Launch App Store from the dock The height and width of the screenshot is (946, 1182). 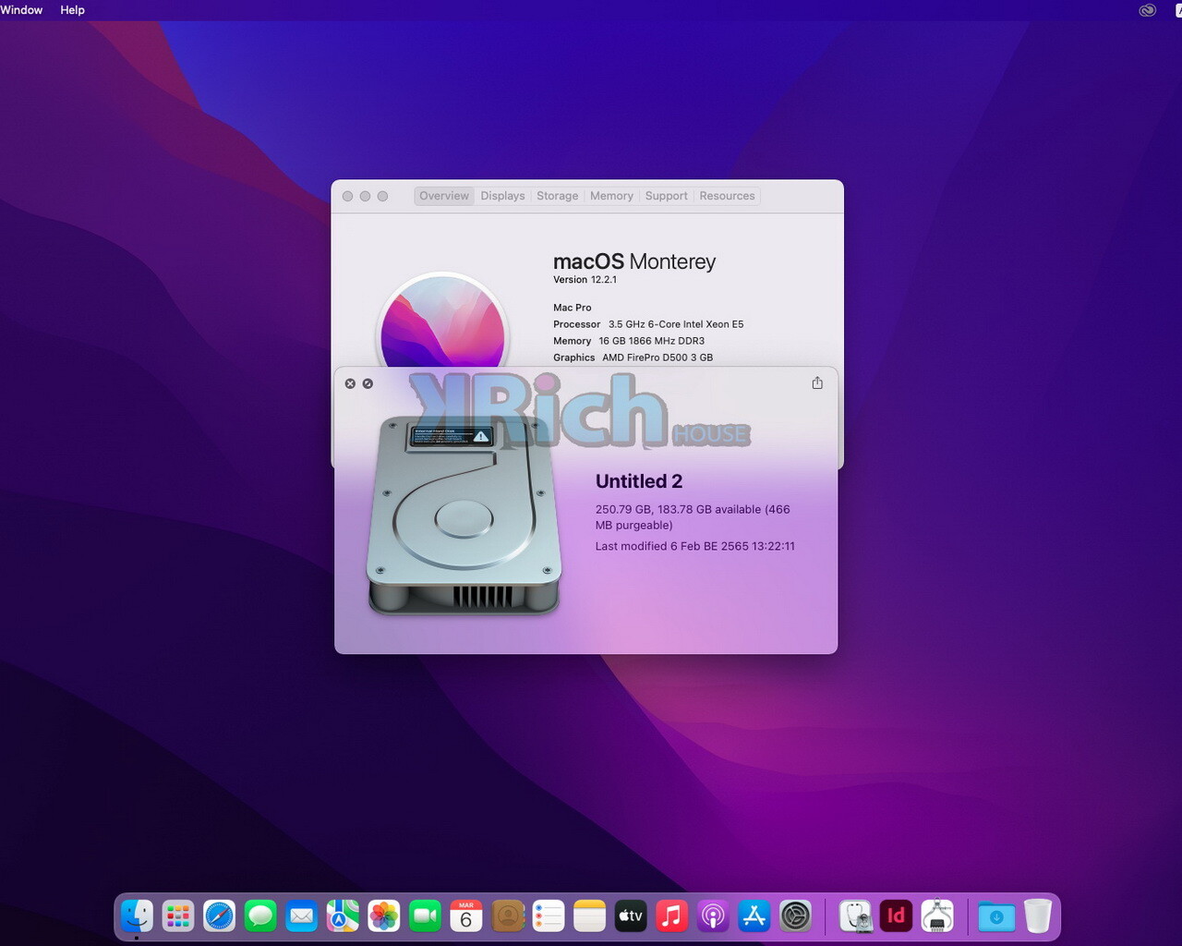[754, 916]
